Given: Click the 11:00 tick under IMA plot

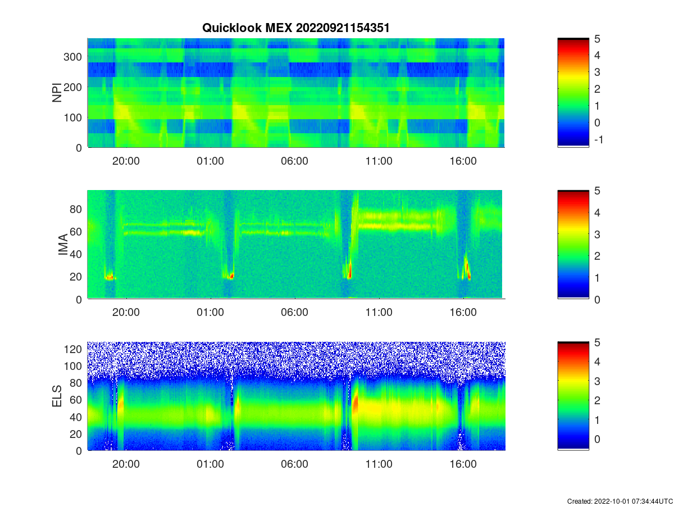Looking at the screenshot, I should click(379, 312).
